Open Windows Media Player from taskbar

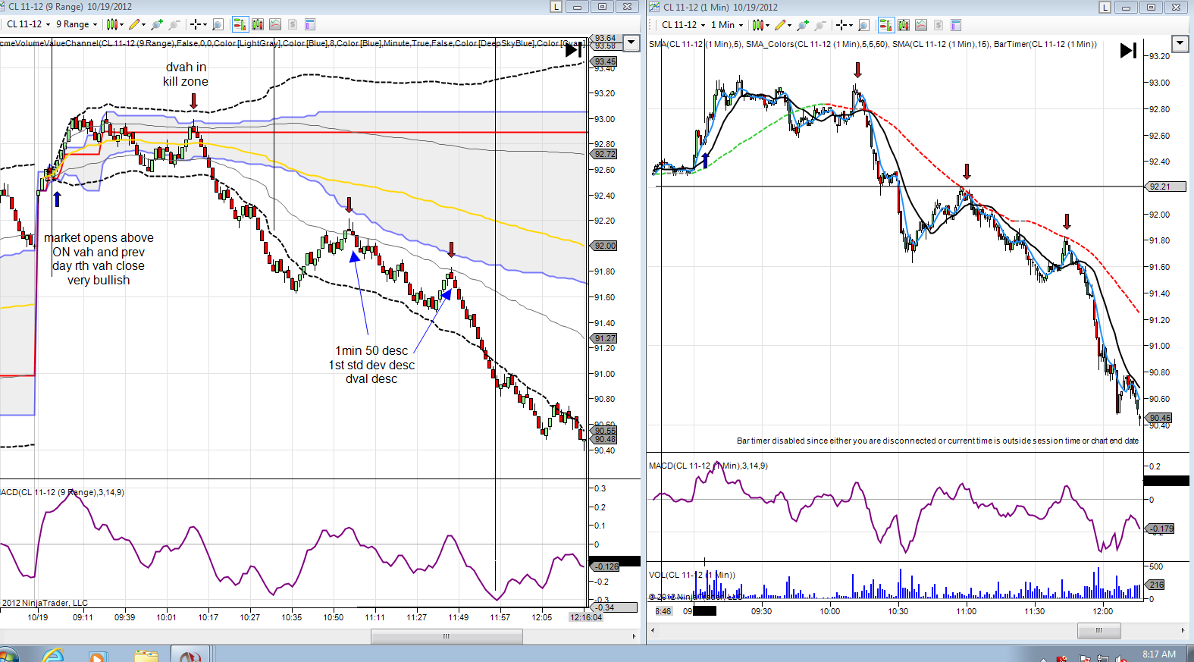[x=99, y=656]
